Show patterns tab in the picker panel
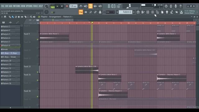Image resolution: width=199 pixels, height=112 pixels. coord(3,22)
